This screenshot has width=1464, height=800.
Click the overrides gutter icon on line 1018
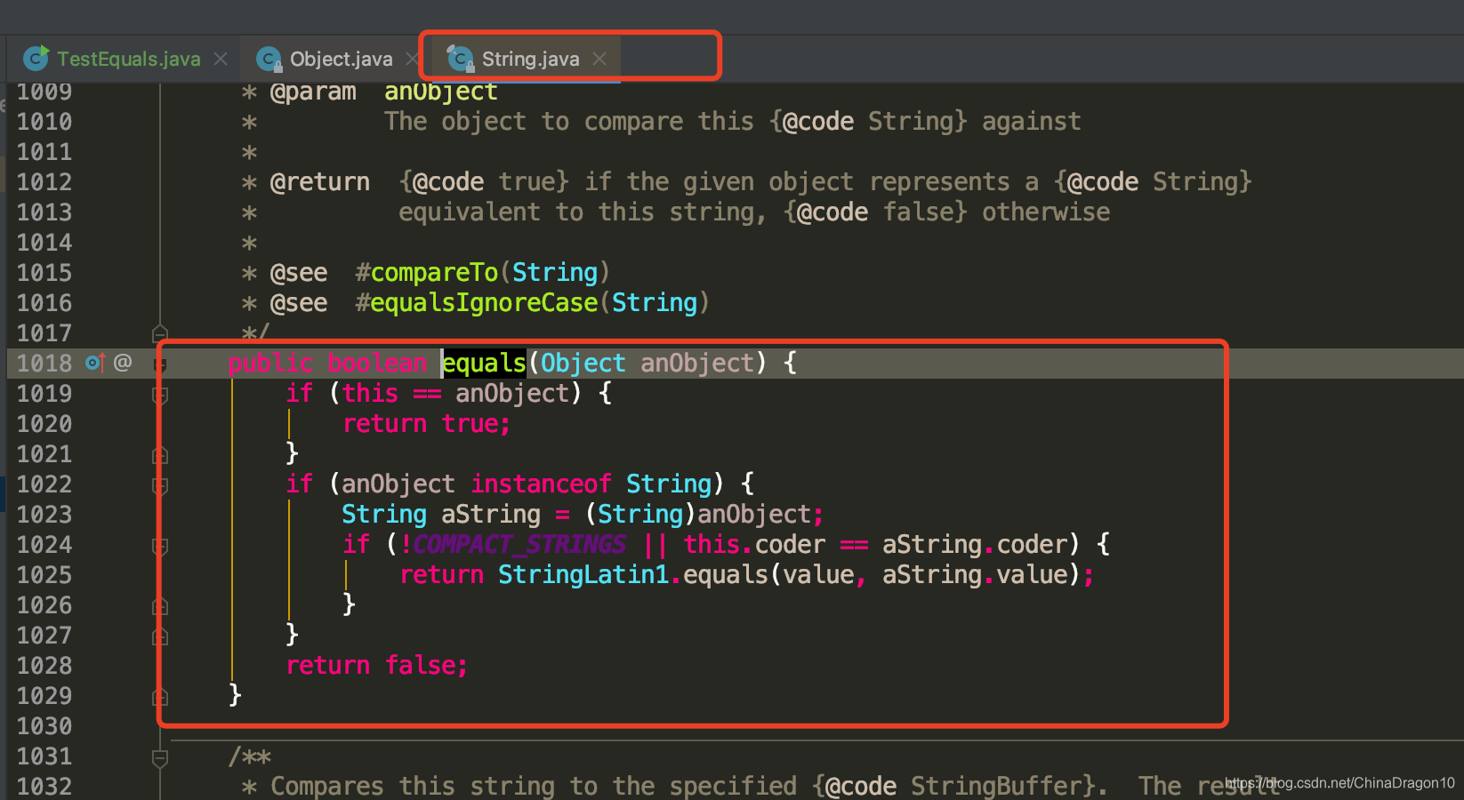point(95,363)
